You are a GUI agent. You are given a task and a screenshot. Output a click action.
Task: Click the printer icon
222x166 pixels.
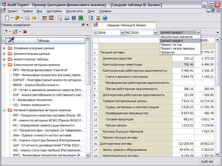click(x=67, y=18)
